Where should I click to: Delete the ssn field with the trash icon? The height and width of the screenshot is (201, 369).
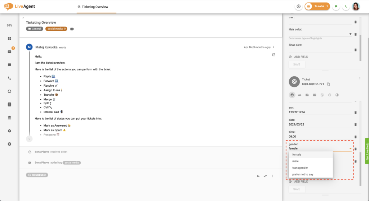355,113
